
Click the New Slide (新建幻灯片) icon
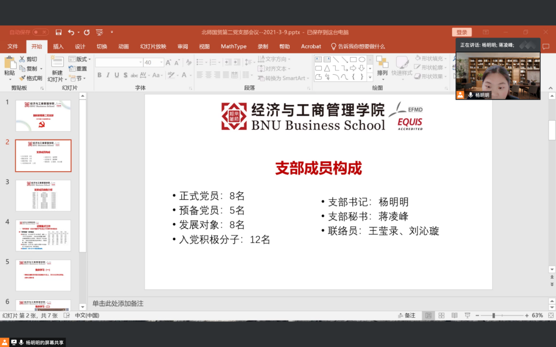57,62
